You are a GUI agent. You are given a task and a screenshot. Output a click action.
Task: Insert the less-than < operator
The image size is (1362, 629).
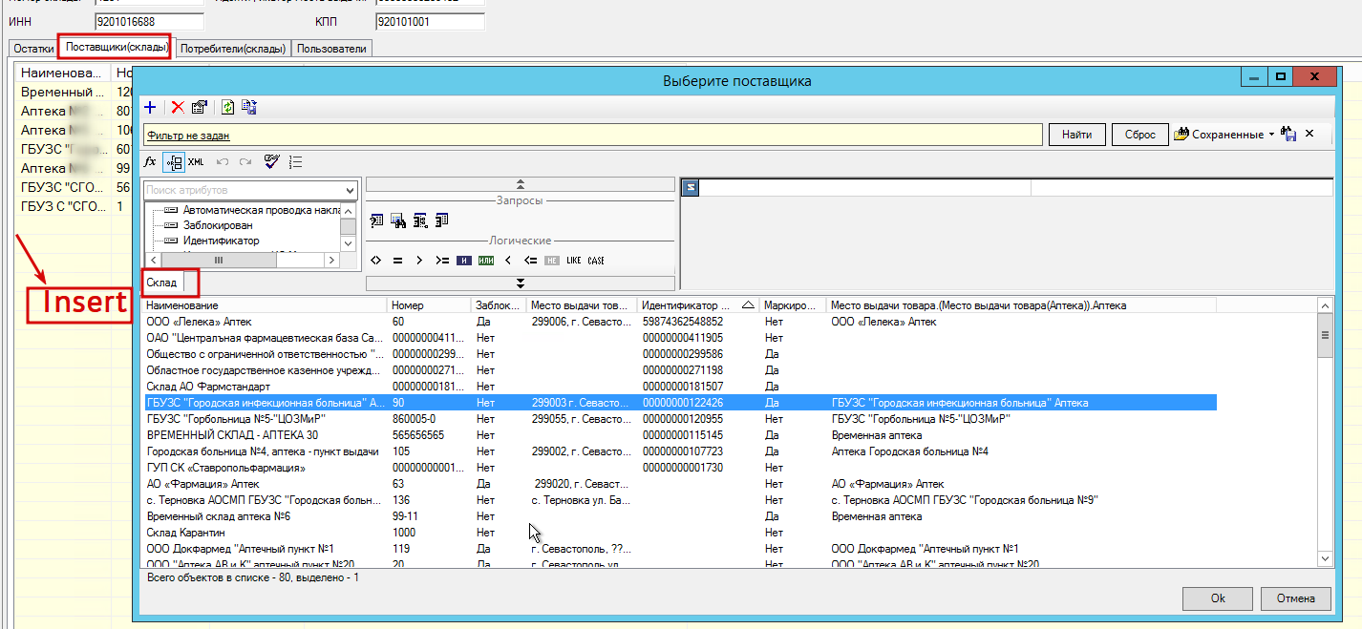tap(508, 261)
